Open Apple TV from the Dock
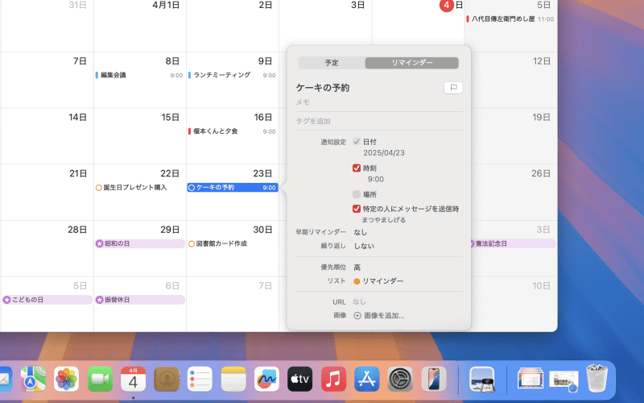Image resolution: width=644 pixels, height=403 pixels. coord(299,379)
